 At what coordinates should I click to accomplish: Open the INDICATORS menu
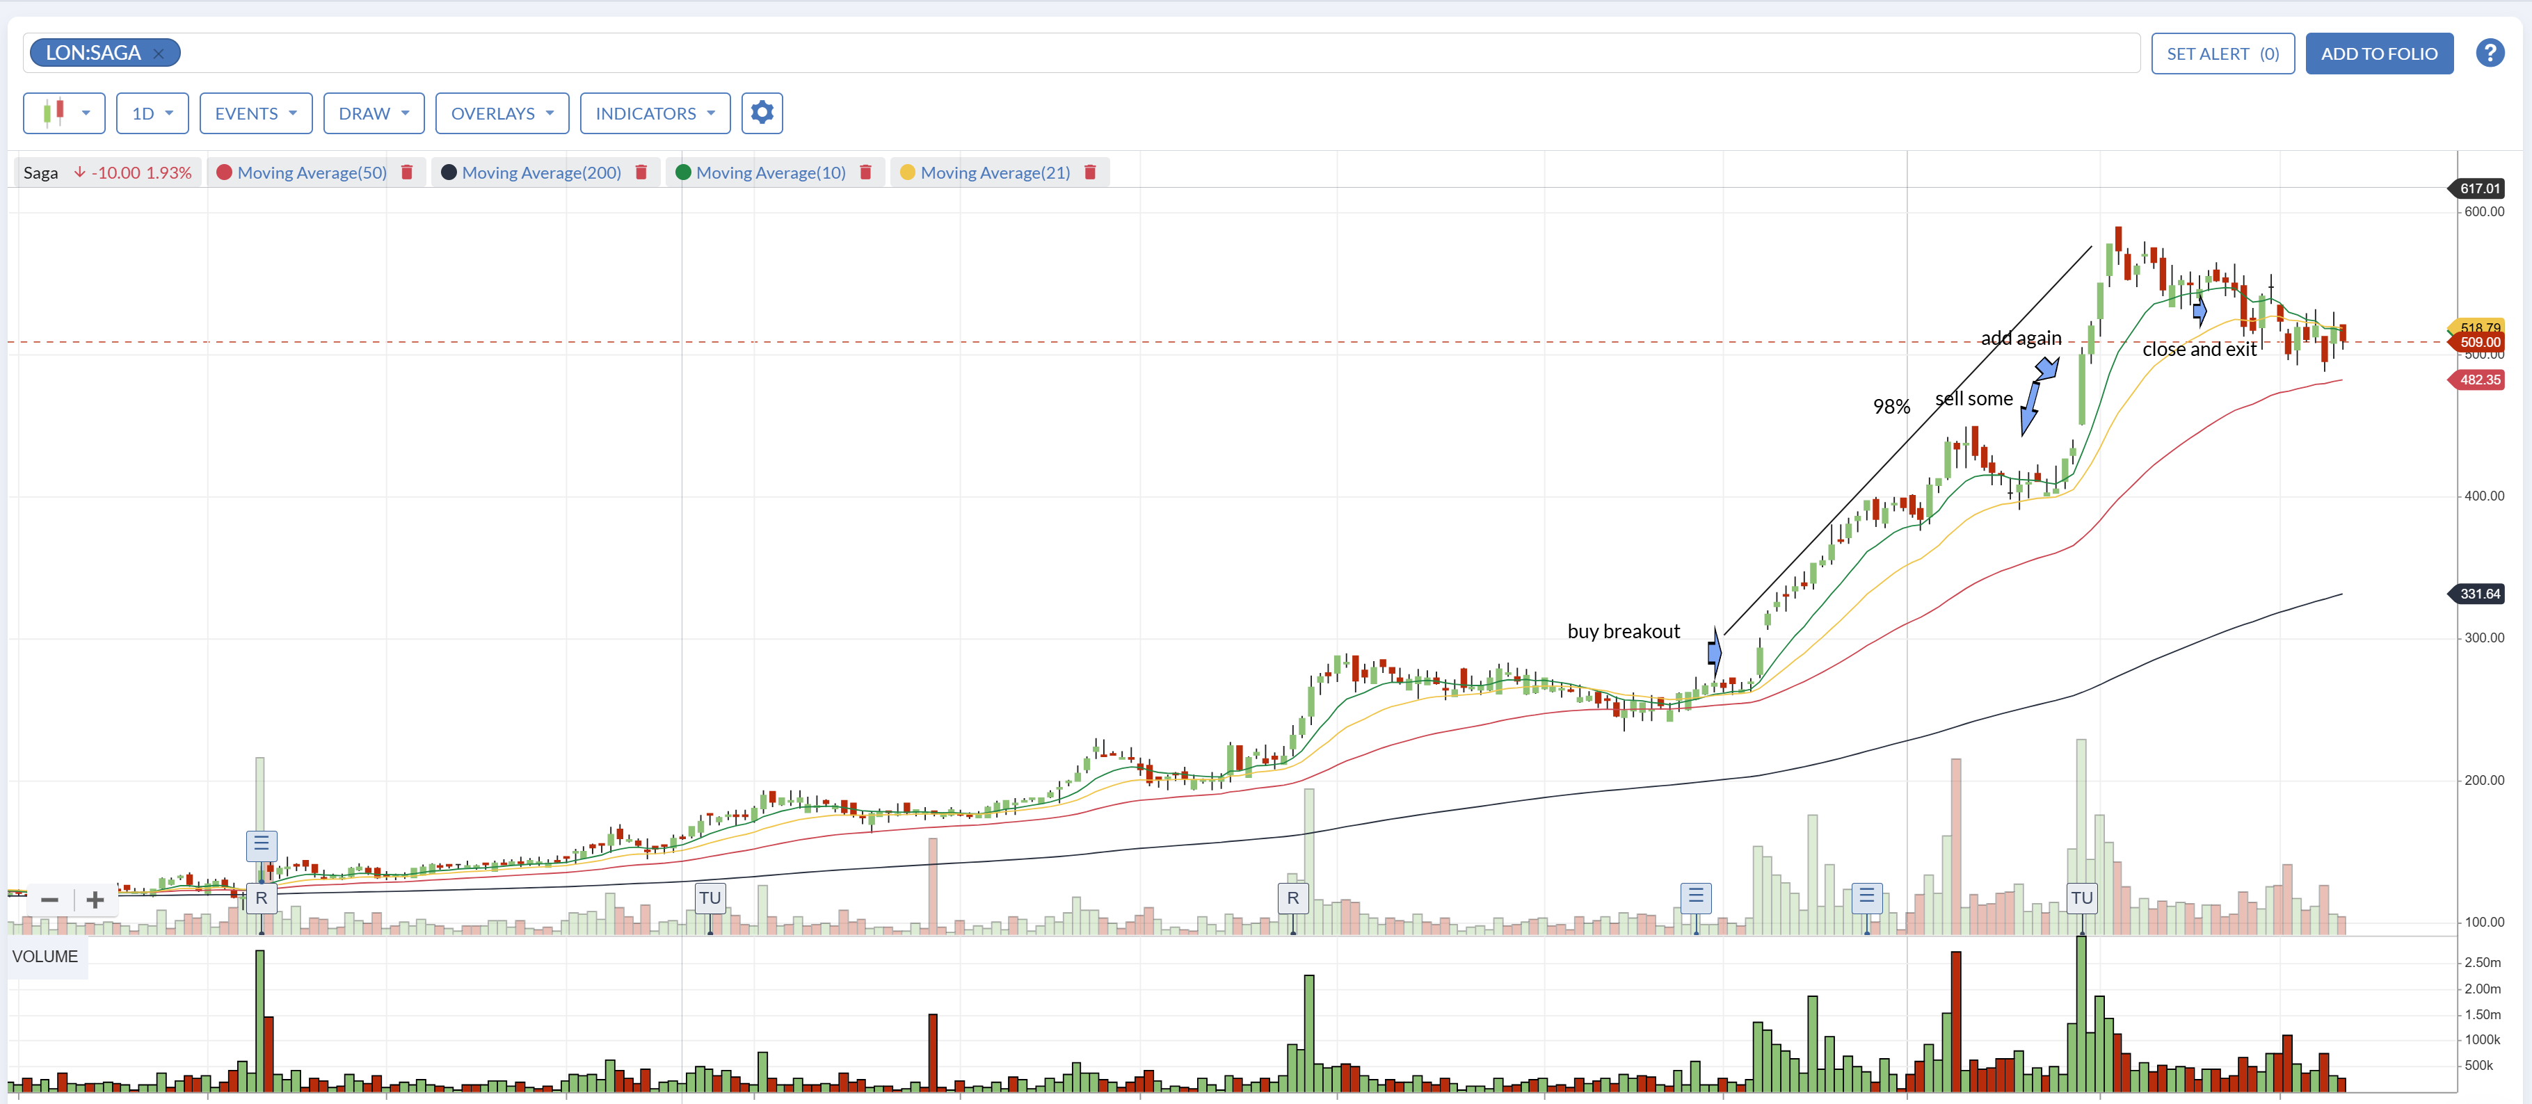[x=655, y=113]
